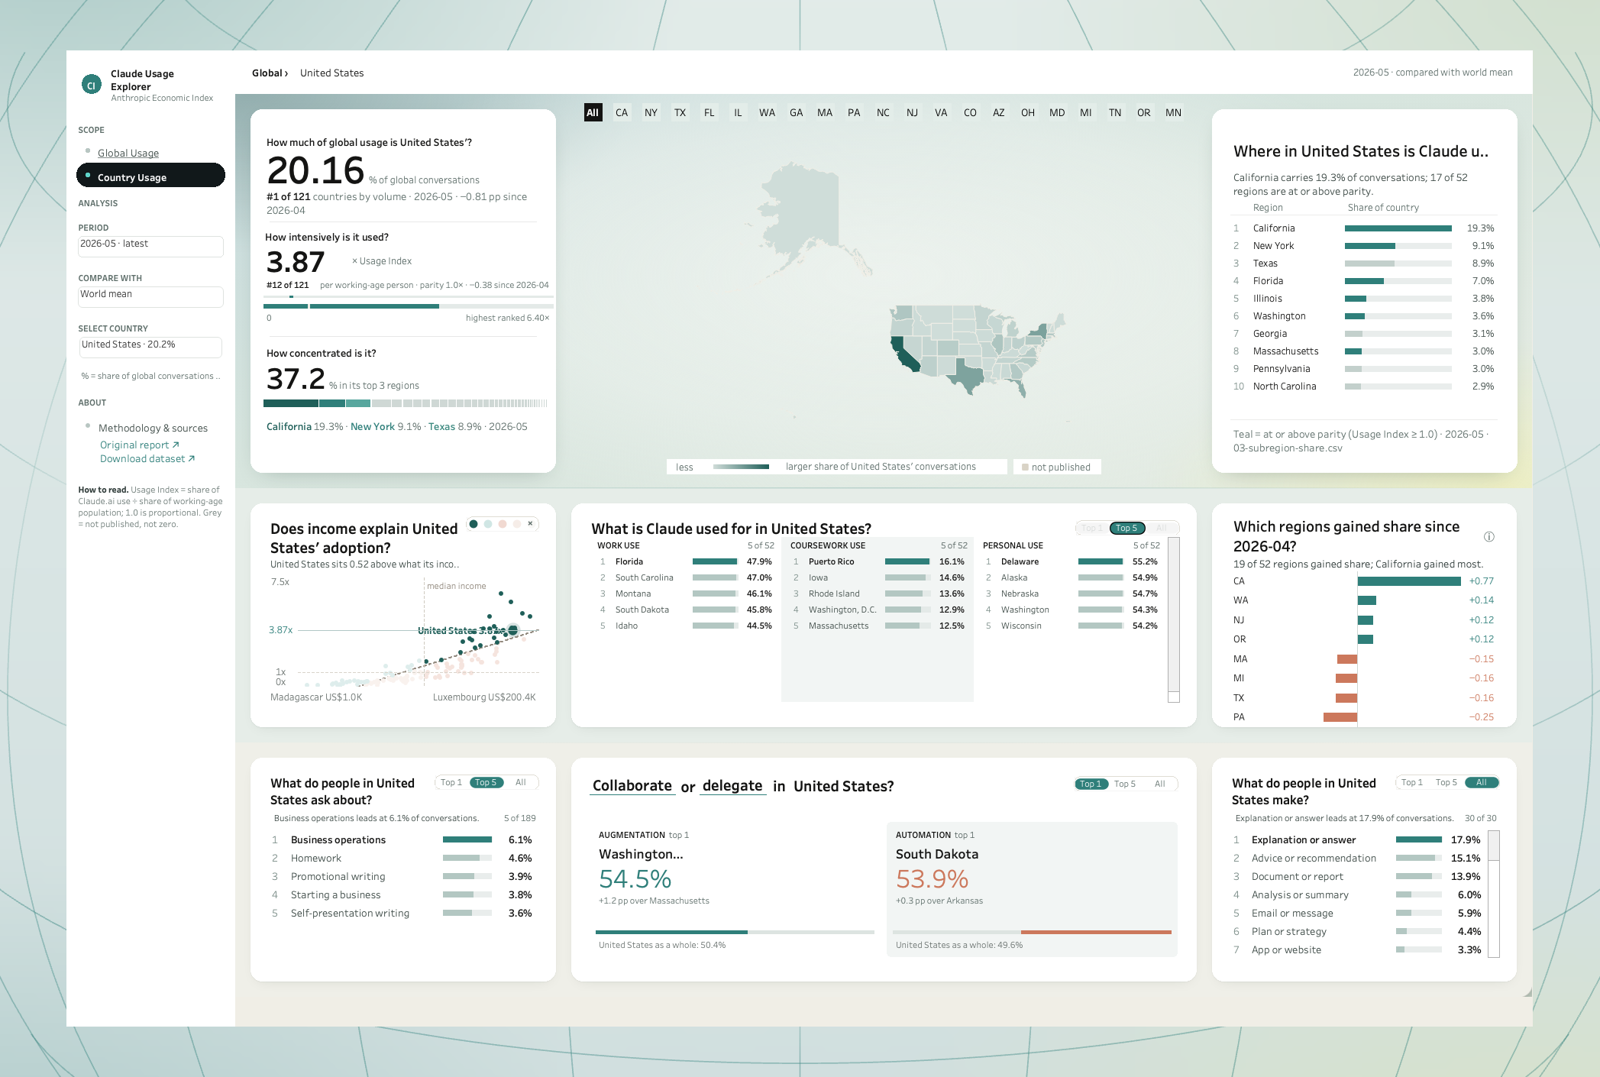The image size is (1600, 1077).
Task: Select the CA state filter chip
Action: click(x=622, y=112)
